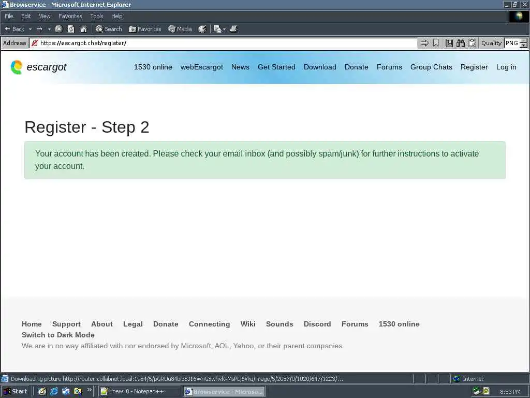The image size is (530, 398).
Task: Open the bookmarked page book icon
Action: pos(449,43)
